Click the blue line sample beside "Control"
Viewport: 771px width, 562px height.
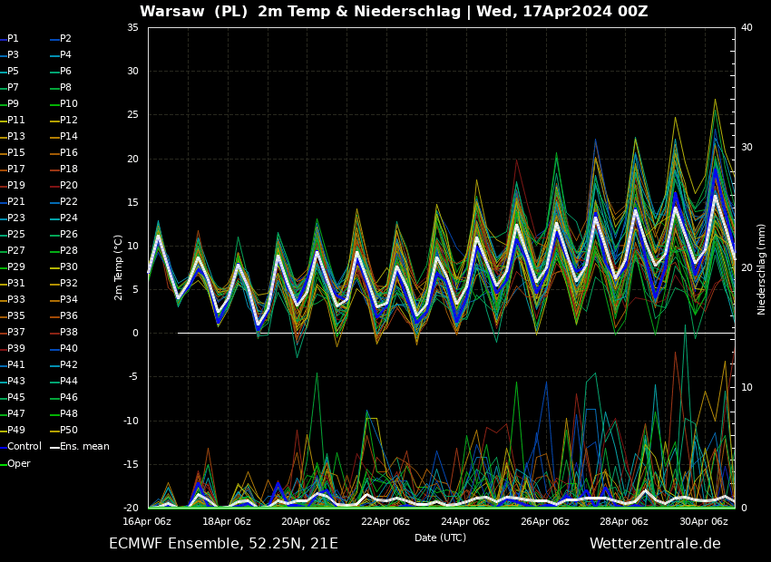(3, 448)
